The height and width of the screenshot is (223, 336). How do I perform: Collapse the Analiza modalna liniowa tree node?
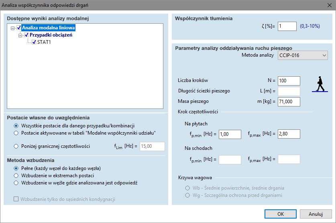click(13, 28)
